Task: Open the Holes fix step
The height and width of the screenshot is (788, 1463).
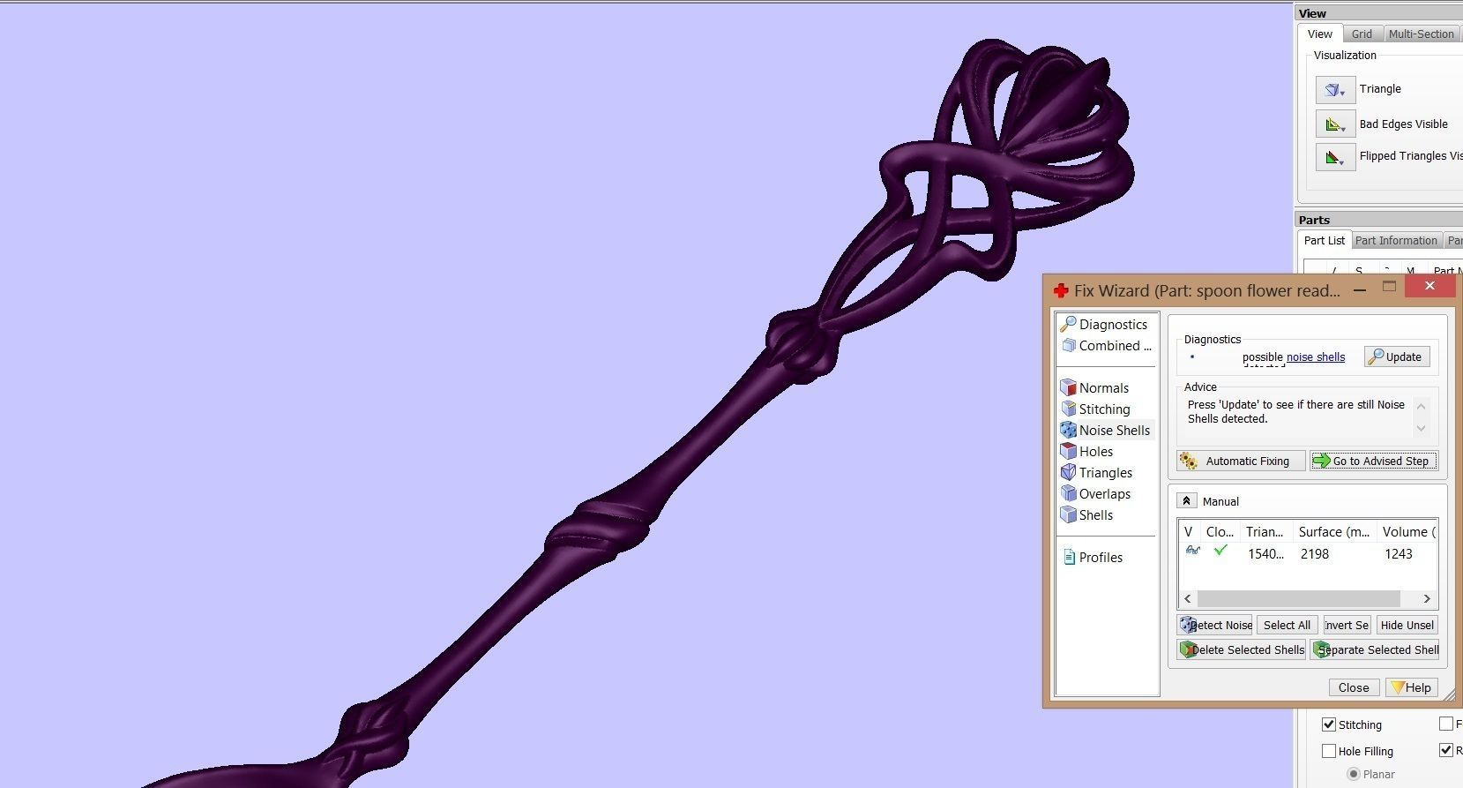Action: 1087,451
